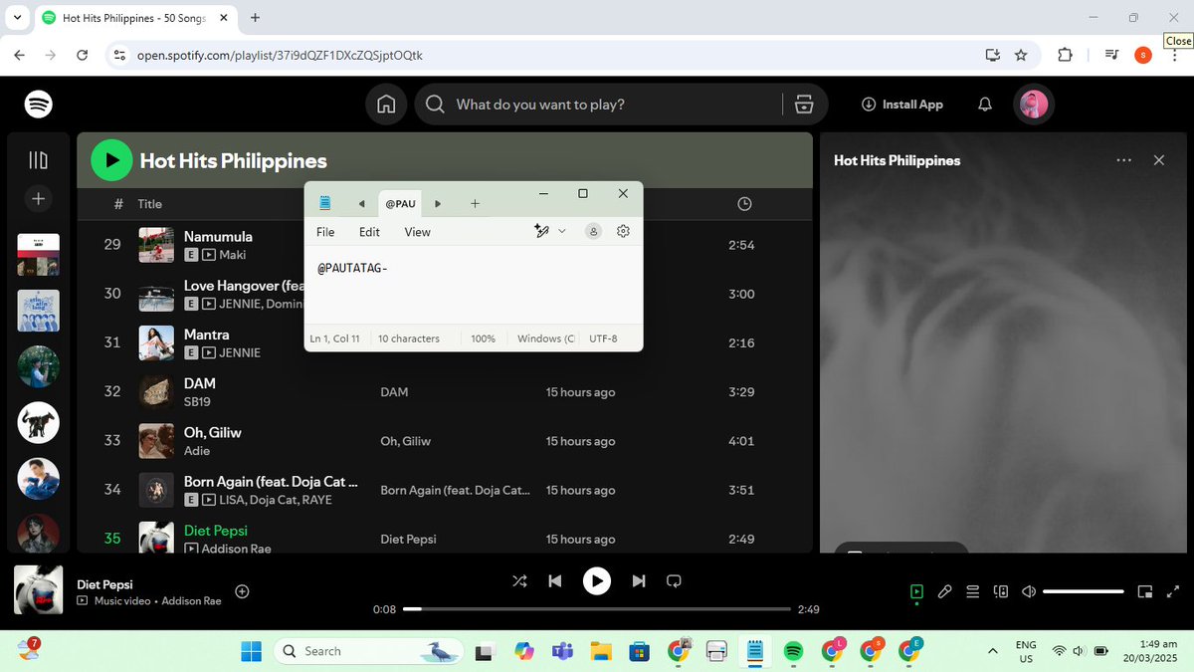
Task: Open the Chrome tab search dropdown
Action: (19, 17)
